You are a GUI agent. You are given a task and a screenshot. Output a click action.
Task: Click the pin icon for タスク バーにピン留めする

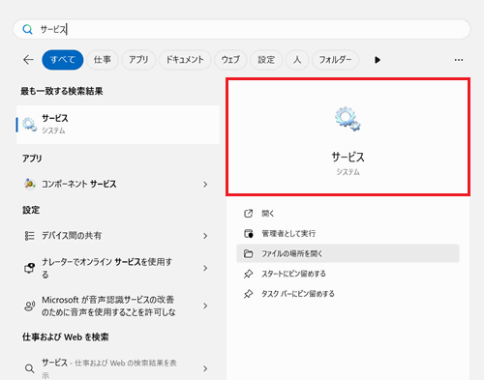tap(248, 294)
